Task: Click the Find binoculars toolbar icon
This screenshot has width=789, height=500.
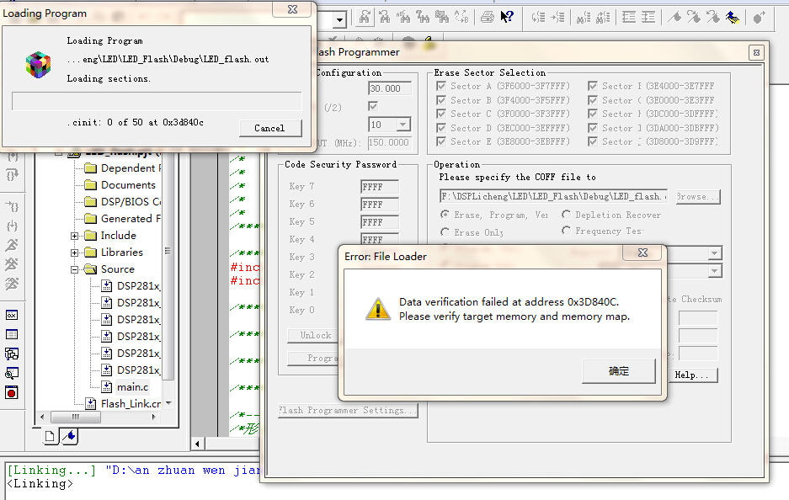Action: 365,17
